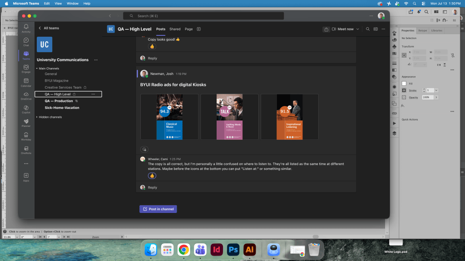465x261 pixels.
Task: Open Copilot in the Teams sidebar
Action: pos(26,110)
